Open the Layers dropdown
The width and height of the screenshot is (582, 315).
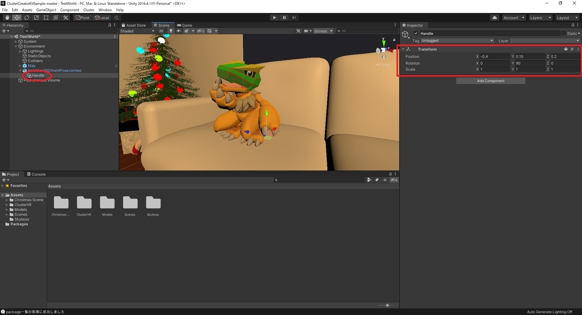pos(540,17)
